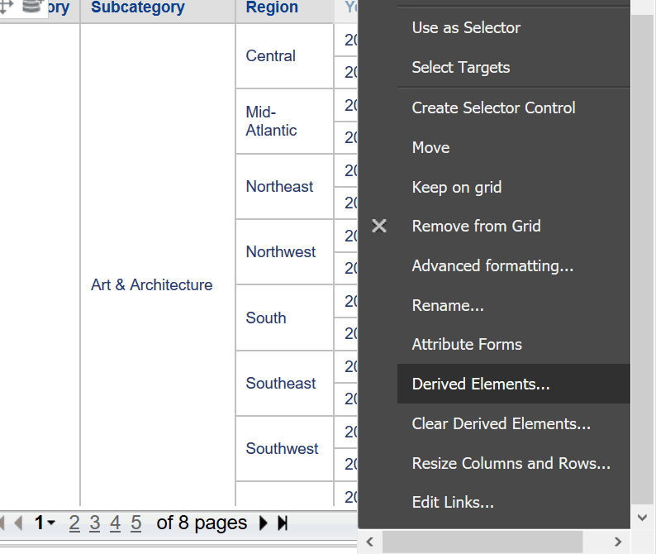Open current page 1 dropdown
656x554 pixels.
coord(45,523)
